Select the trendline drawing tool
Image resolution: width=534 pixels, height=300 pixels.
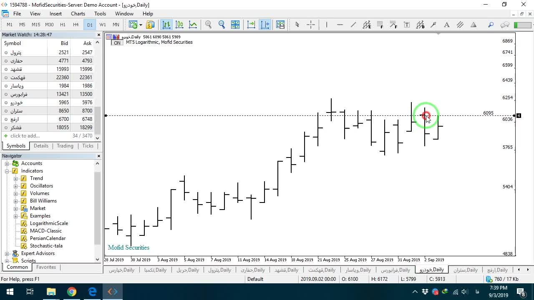[x=353, y=25]
